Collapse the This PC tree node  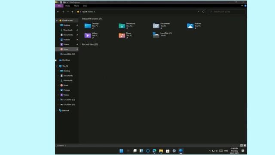57,66
